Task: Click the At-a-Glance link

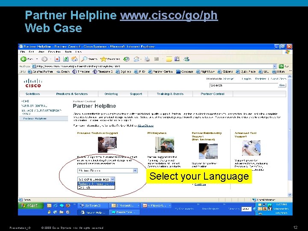Action: [x=145, y=125]
